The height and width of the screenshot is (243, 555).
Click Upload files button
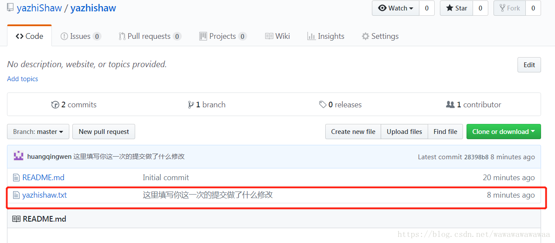coord(404,132)
